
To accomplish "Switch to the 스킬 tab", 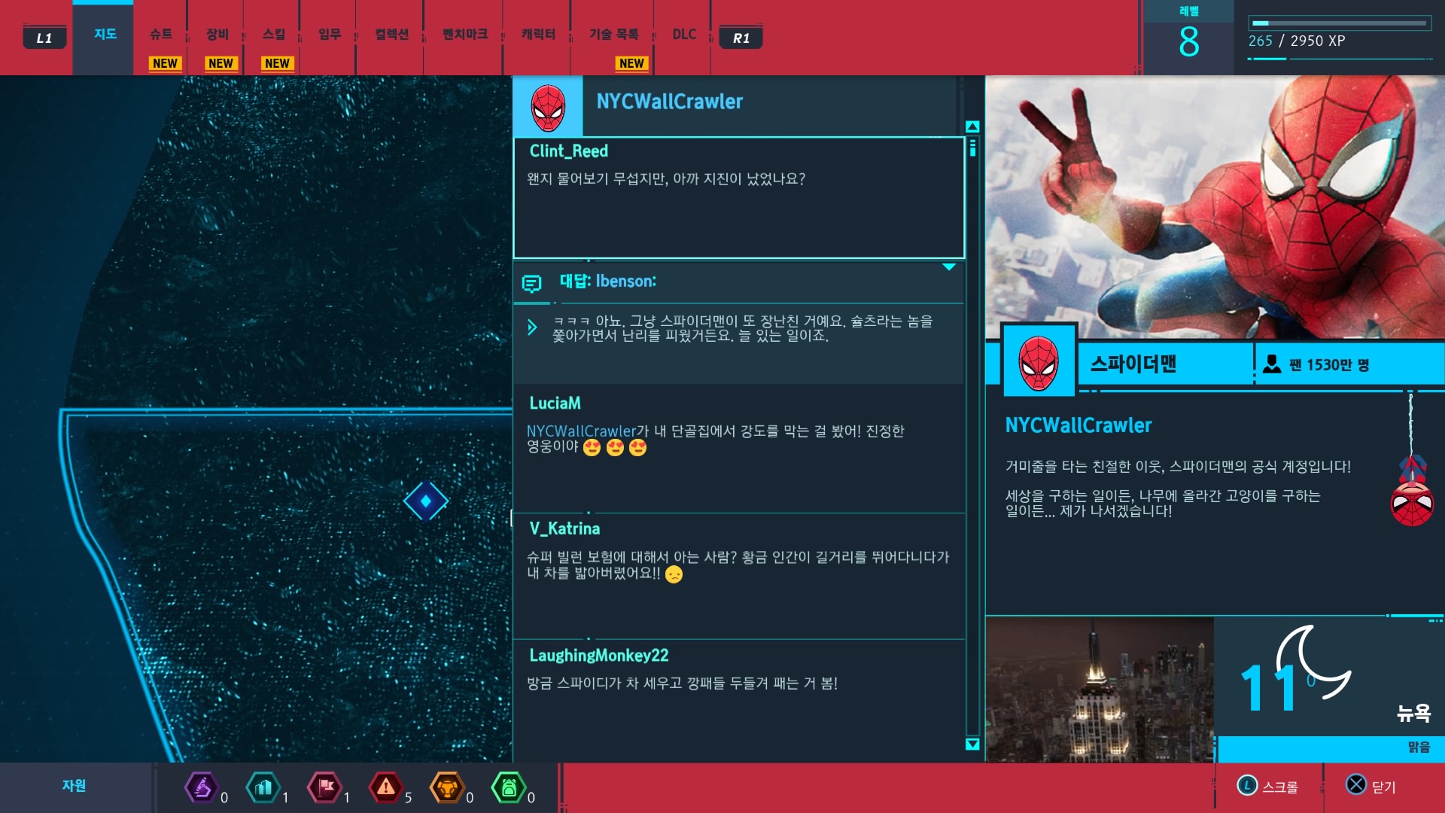I will [x=274, y=35].
